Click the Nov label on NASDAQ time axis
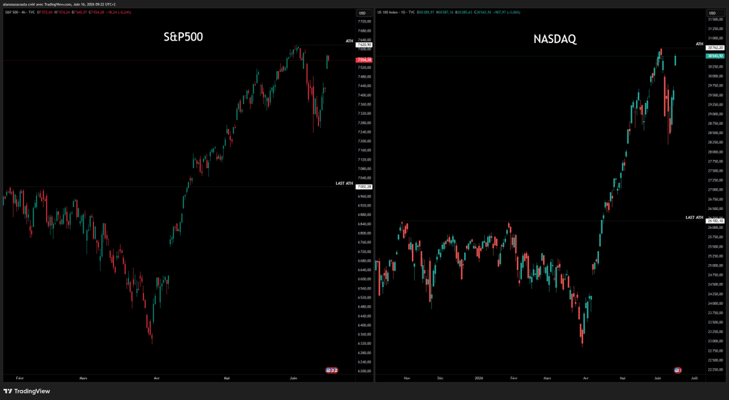Viewport: 729px width, 400px height. coord(406,377)
